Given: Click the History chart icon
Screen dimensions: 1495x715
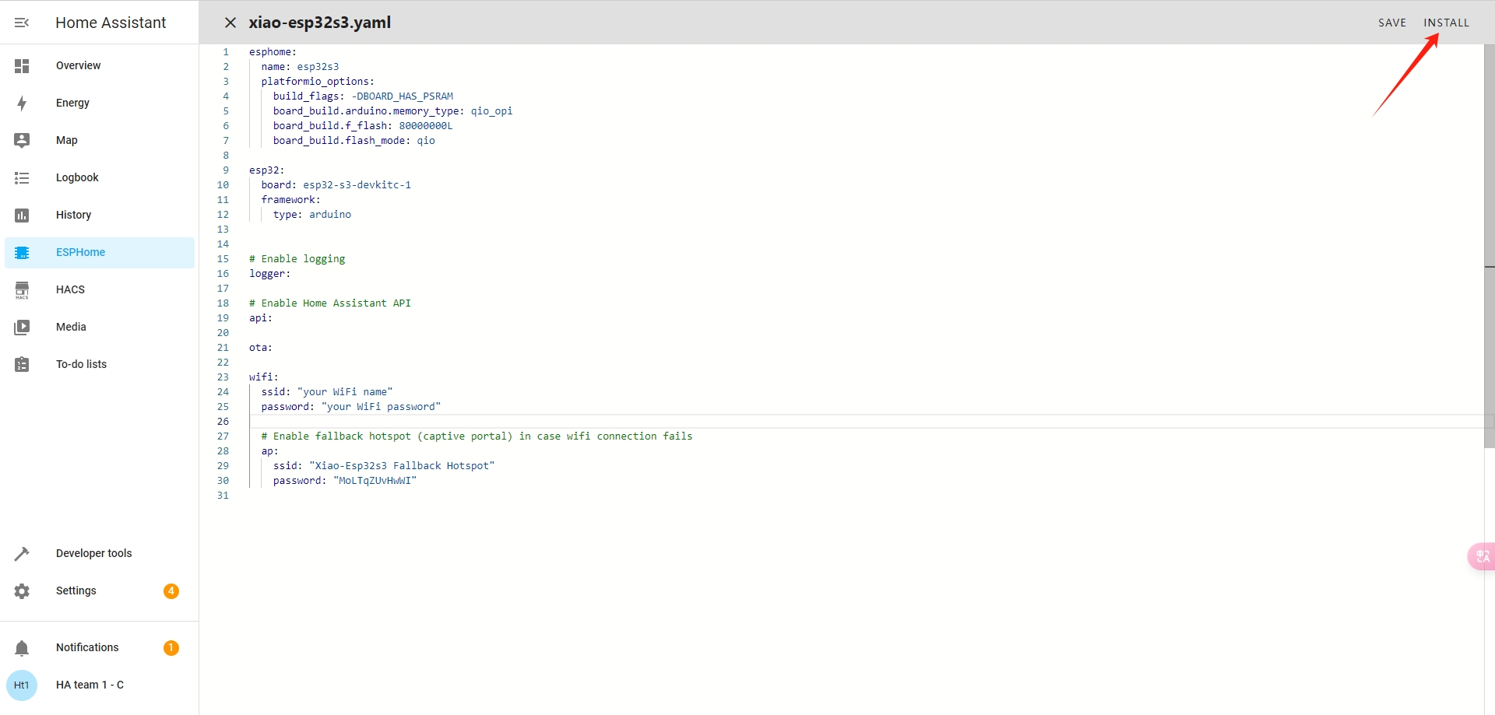Looking at the screenshot, I should click(x=22, y=216).
